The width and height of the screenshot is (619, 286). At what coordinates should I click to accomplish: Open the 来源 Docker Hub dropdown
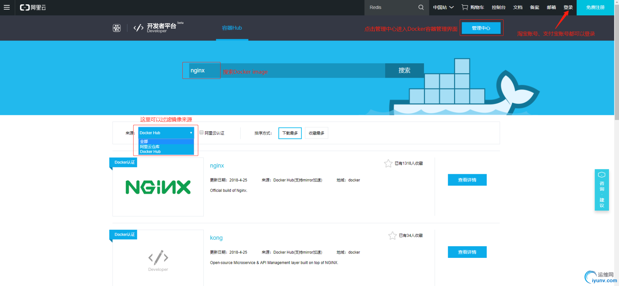tap(166, 133)
